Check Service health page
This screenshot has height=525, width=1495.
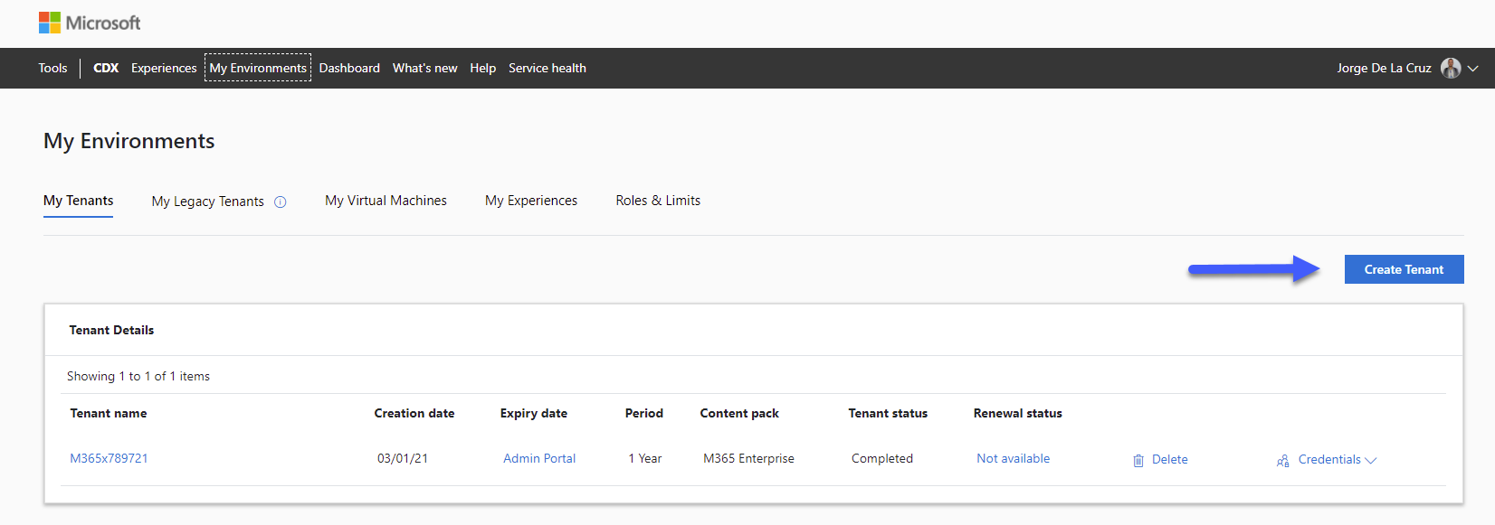point(548,68)
